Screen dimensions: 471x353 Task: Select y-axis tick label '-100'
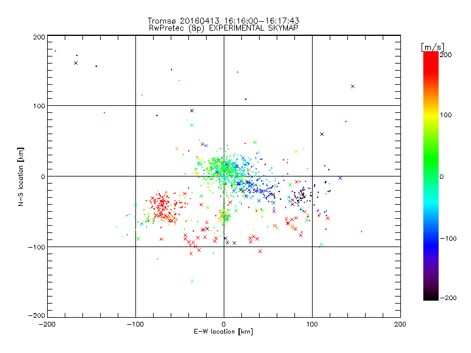[37, 247]
